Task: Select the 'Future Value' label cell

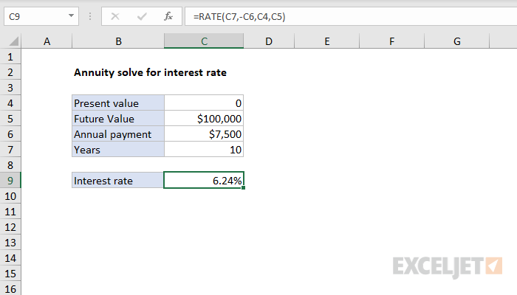Action: [118, 119]
